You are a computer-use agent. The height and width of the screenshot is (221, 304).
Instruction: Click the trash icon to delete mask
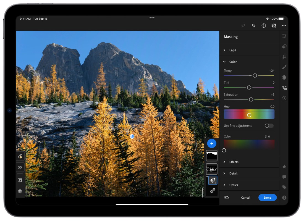(20, 191)
